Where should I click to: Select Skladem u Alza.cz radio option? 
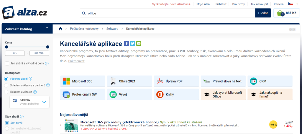click(x=6, y=92)
